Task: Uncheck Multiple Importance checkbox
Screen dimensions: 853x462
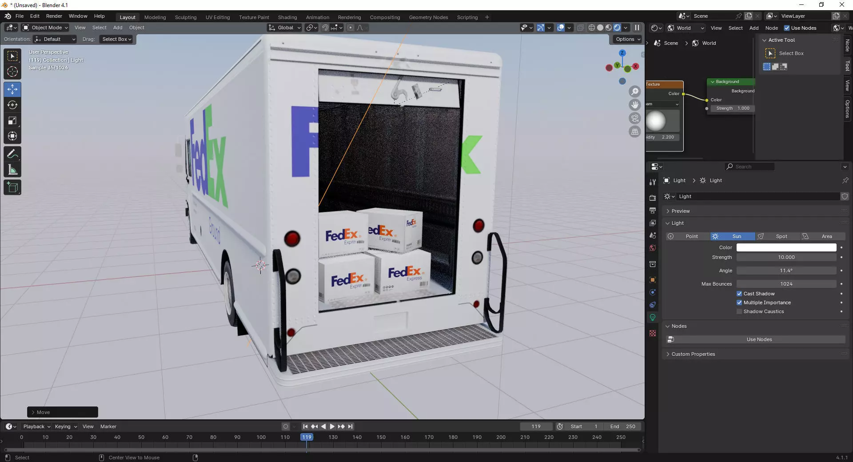Action: tap(739, 303)
